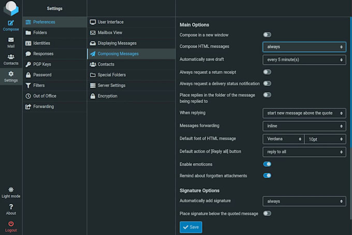Click the Main Options heading

coord(194,25)
